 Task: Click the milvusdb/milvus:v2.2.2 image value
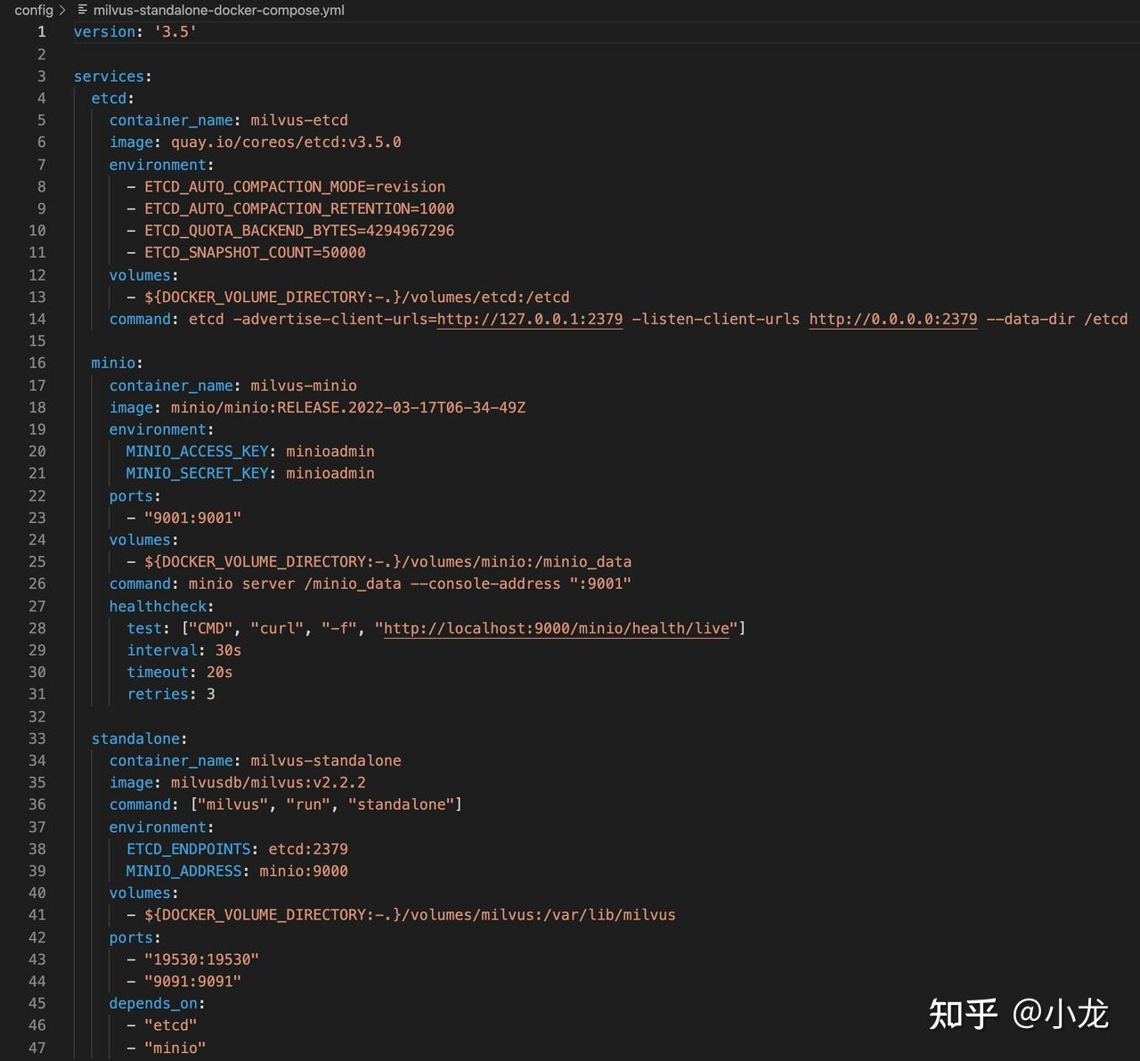(268, 783)
